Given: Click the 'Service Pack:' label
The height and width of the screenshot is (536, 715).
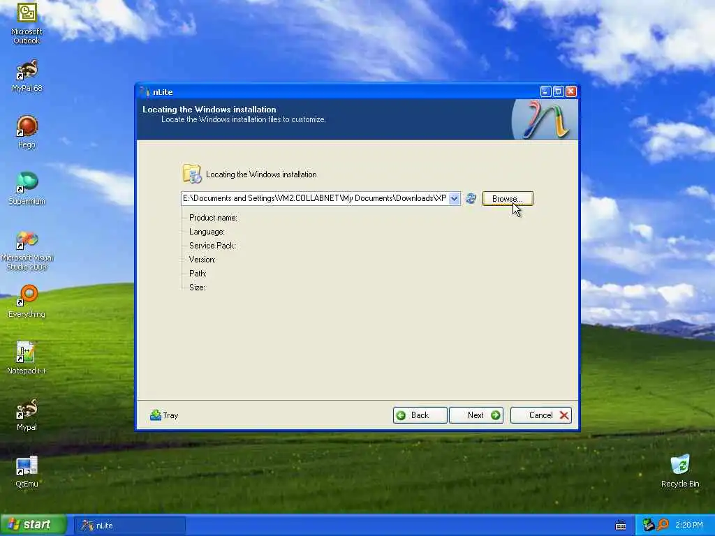Looking at the screenshot, I should tap(212, 246).
